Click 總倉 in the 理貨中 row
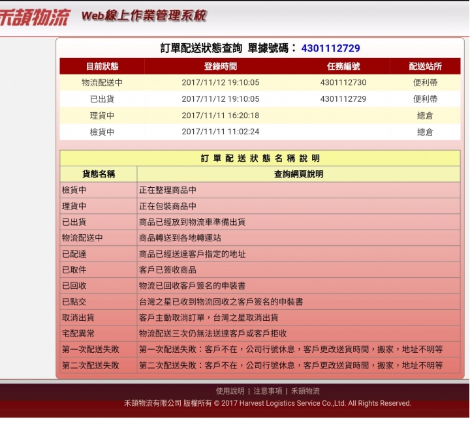This screenshot has width=470, height=437. [425, 115]
